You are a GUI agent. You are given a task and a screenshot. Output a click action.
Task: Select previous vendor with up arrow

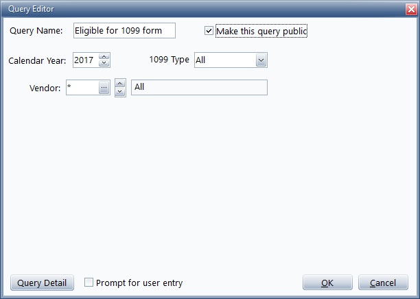point(120,84)
